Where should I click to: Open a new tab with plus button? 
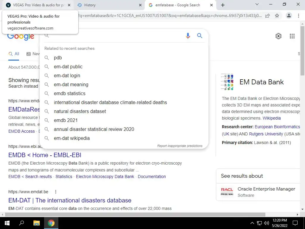223,5
